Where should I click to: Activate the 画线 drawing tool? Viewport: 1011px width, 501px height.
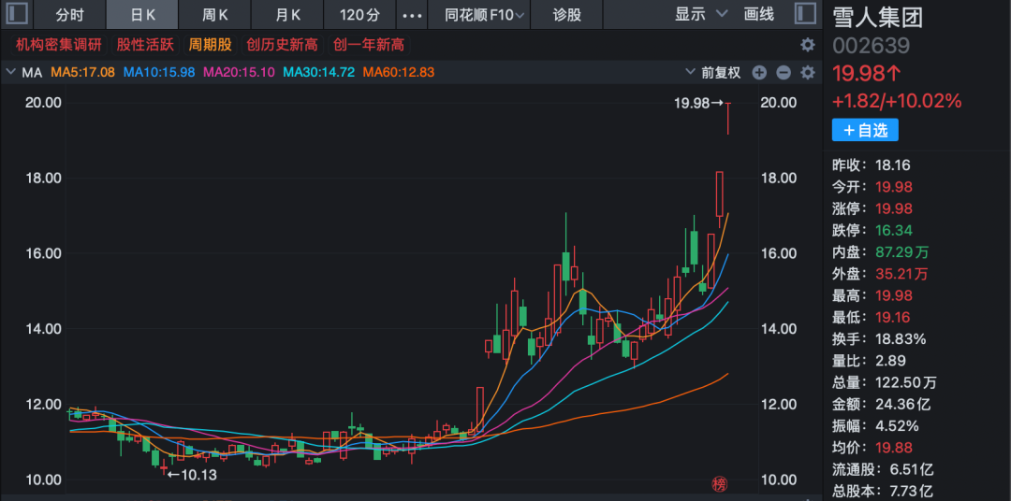(x=759, y=14)
